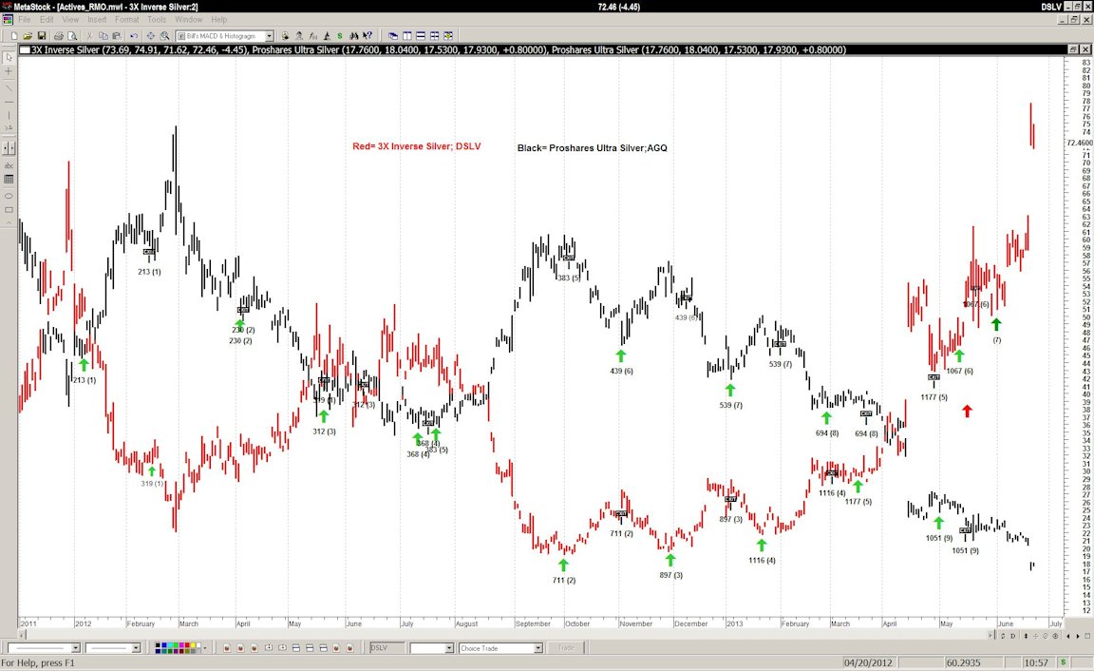Open the Format menu
The image size is (1094, 671).
pyautogui.click(x=127, y=20)
